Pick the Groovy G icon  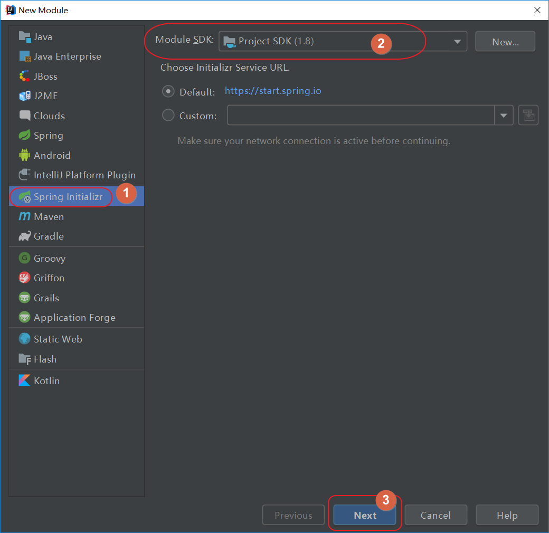tap(24, 258)
